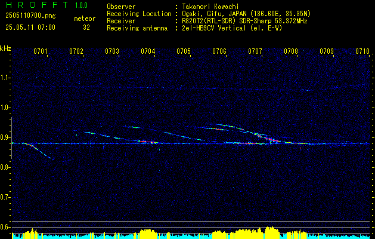The height and width of the screenshot is (239, 375).
Task: Click the receiver R820T2(RTL-SDR) line
Action: click(243, 21)
